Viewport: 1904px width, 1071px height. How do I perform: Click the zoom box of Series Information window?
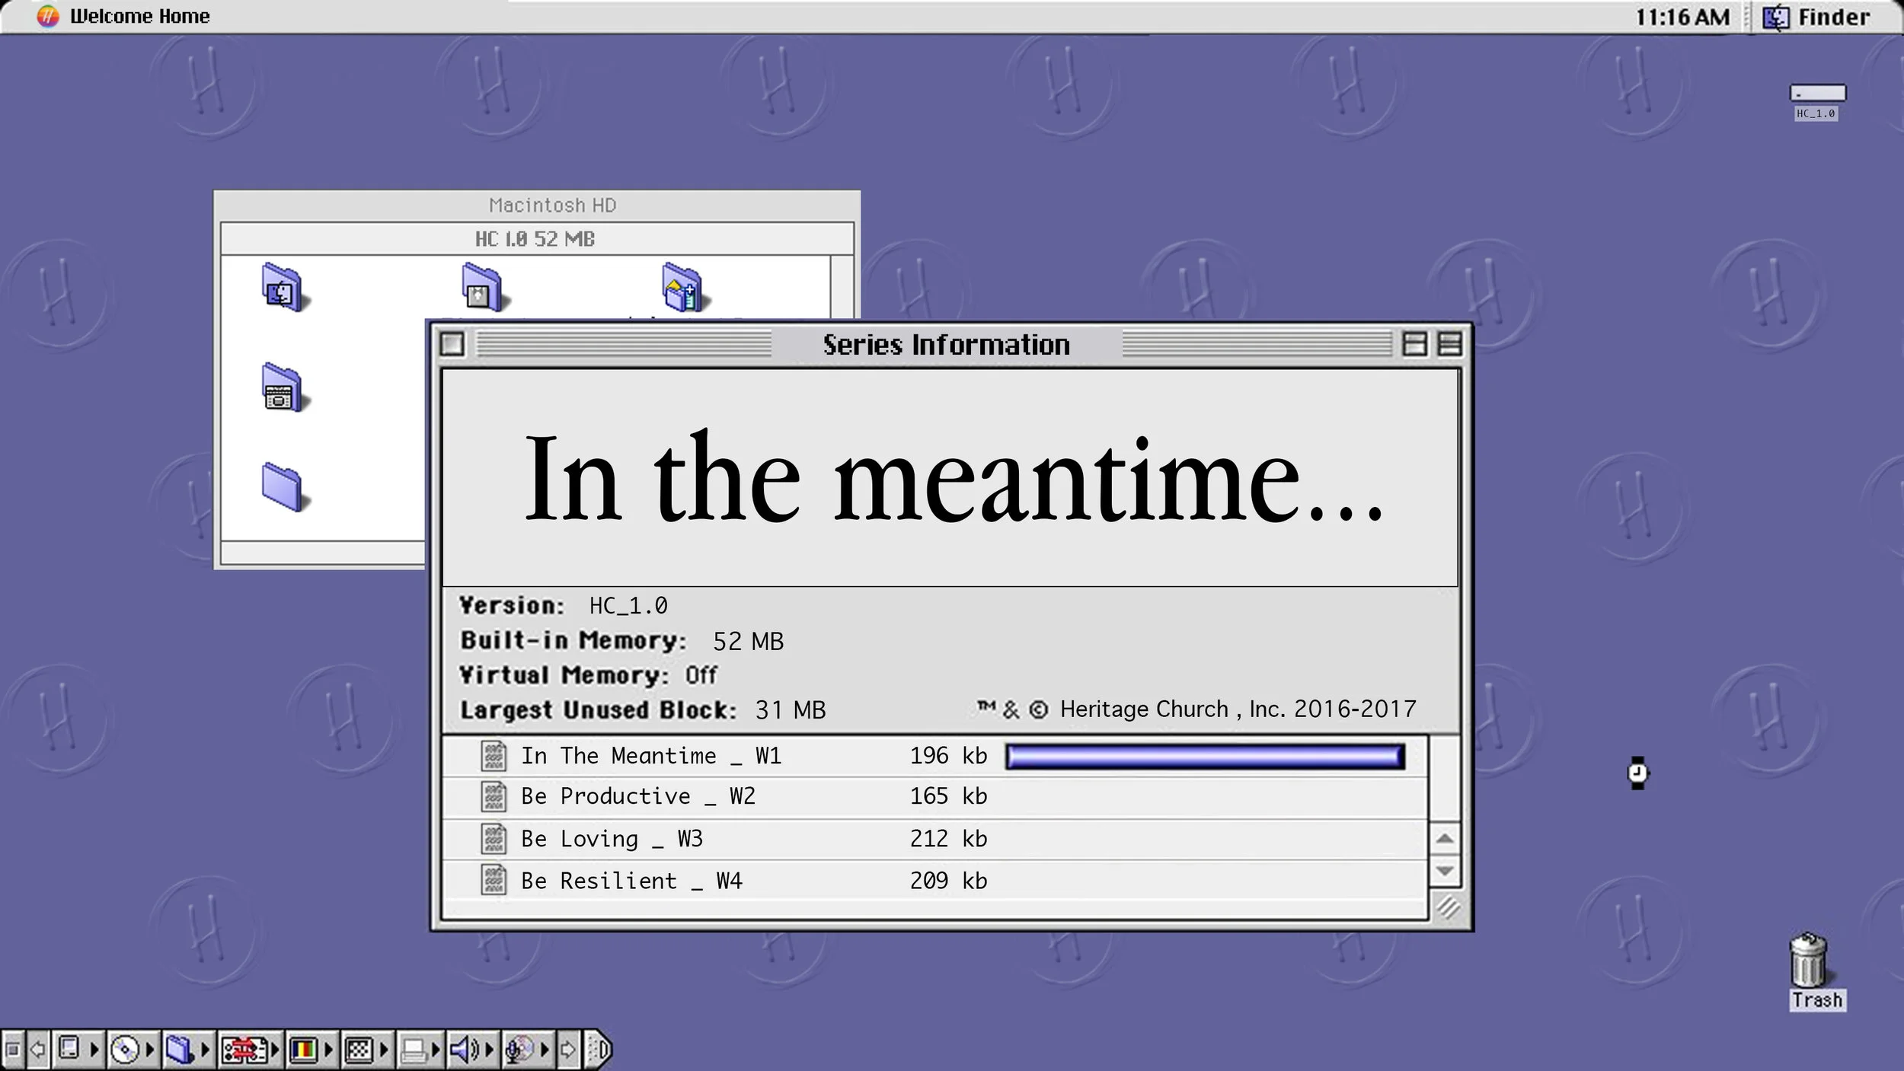pyautogui.click(x=1414, y=344)
